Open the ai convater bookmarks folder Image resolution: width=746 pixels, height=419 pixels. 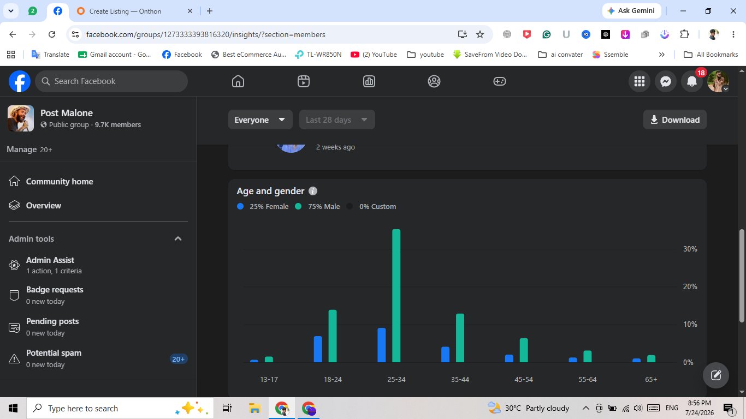560,55
